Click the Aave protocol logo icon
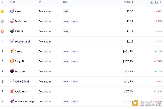Image resolution: width=164 pixels, height=109 pixels. click(12, 11)
